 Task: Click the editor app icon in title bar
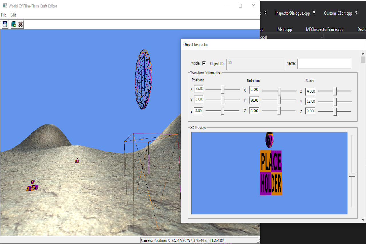click(x=5, y=6)
